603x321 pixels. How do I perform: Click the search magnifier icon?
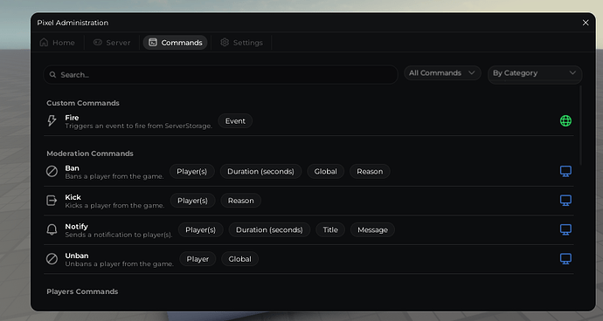[53, 74]
